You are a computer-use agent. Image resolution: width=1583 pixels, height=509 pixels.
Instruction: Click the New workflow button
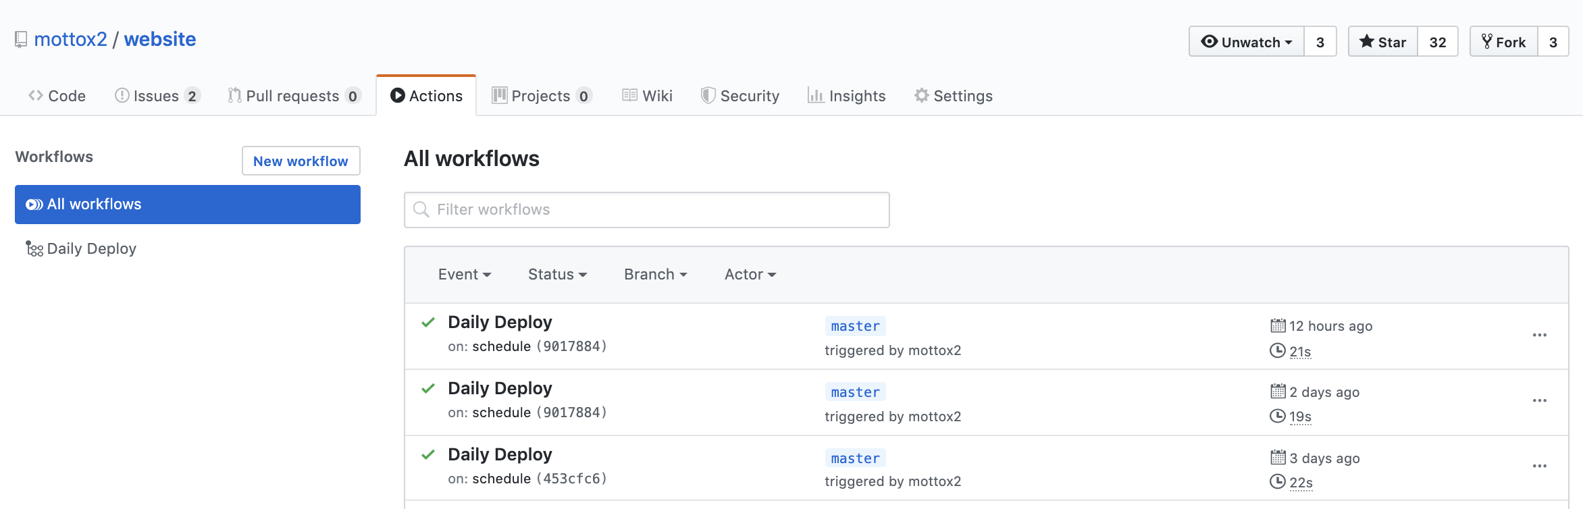point(301,161)
